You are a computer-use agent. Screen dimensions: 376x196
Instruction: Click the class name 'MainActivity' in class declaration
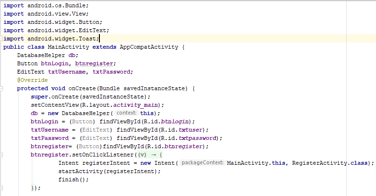pyautogui.click(x=69, y=47)
